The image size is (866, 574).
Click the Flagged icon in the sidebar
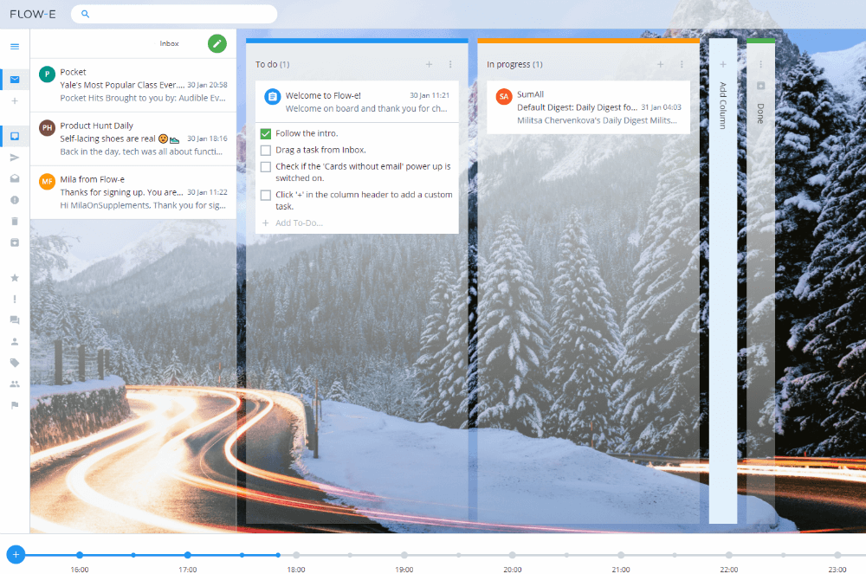[14, 405]
